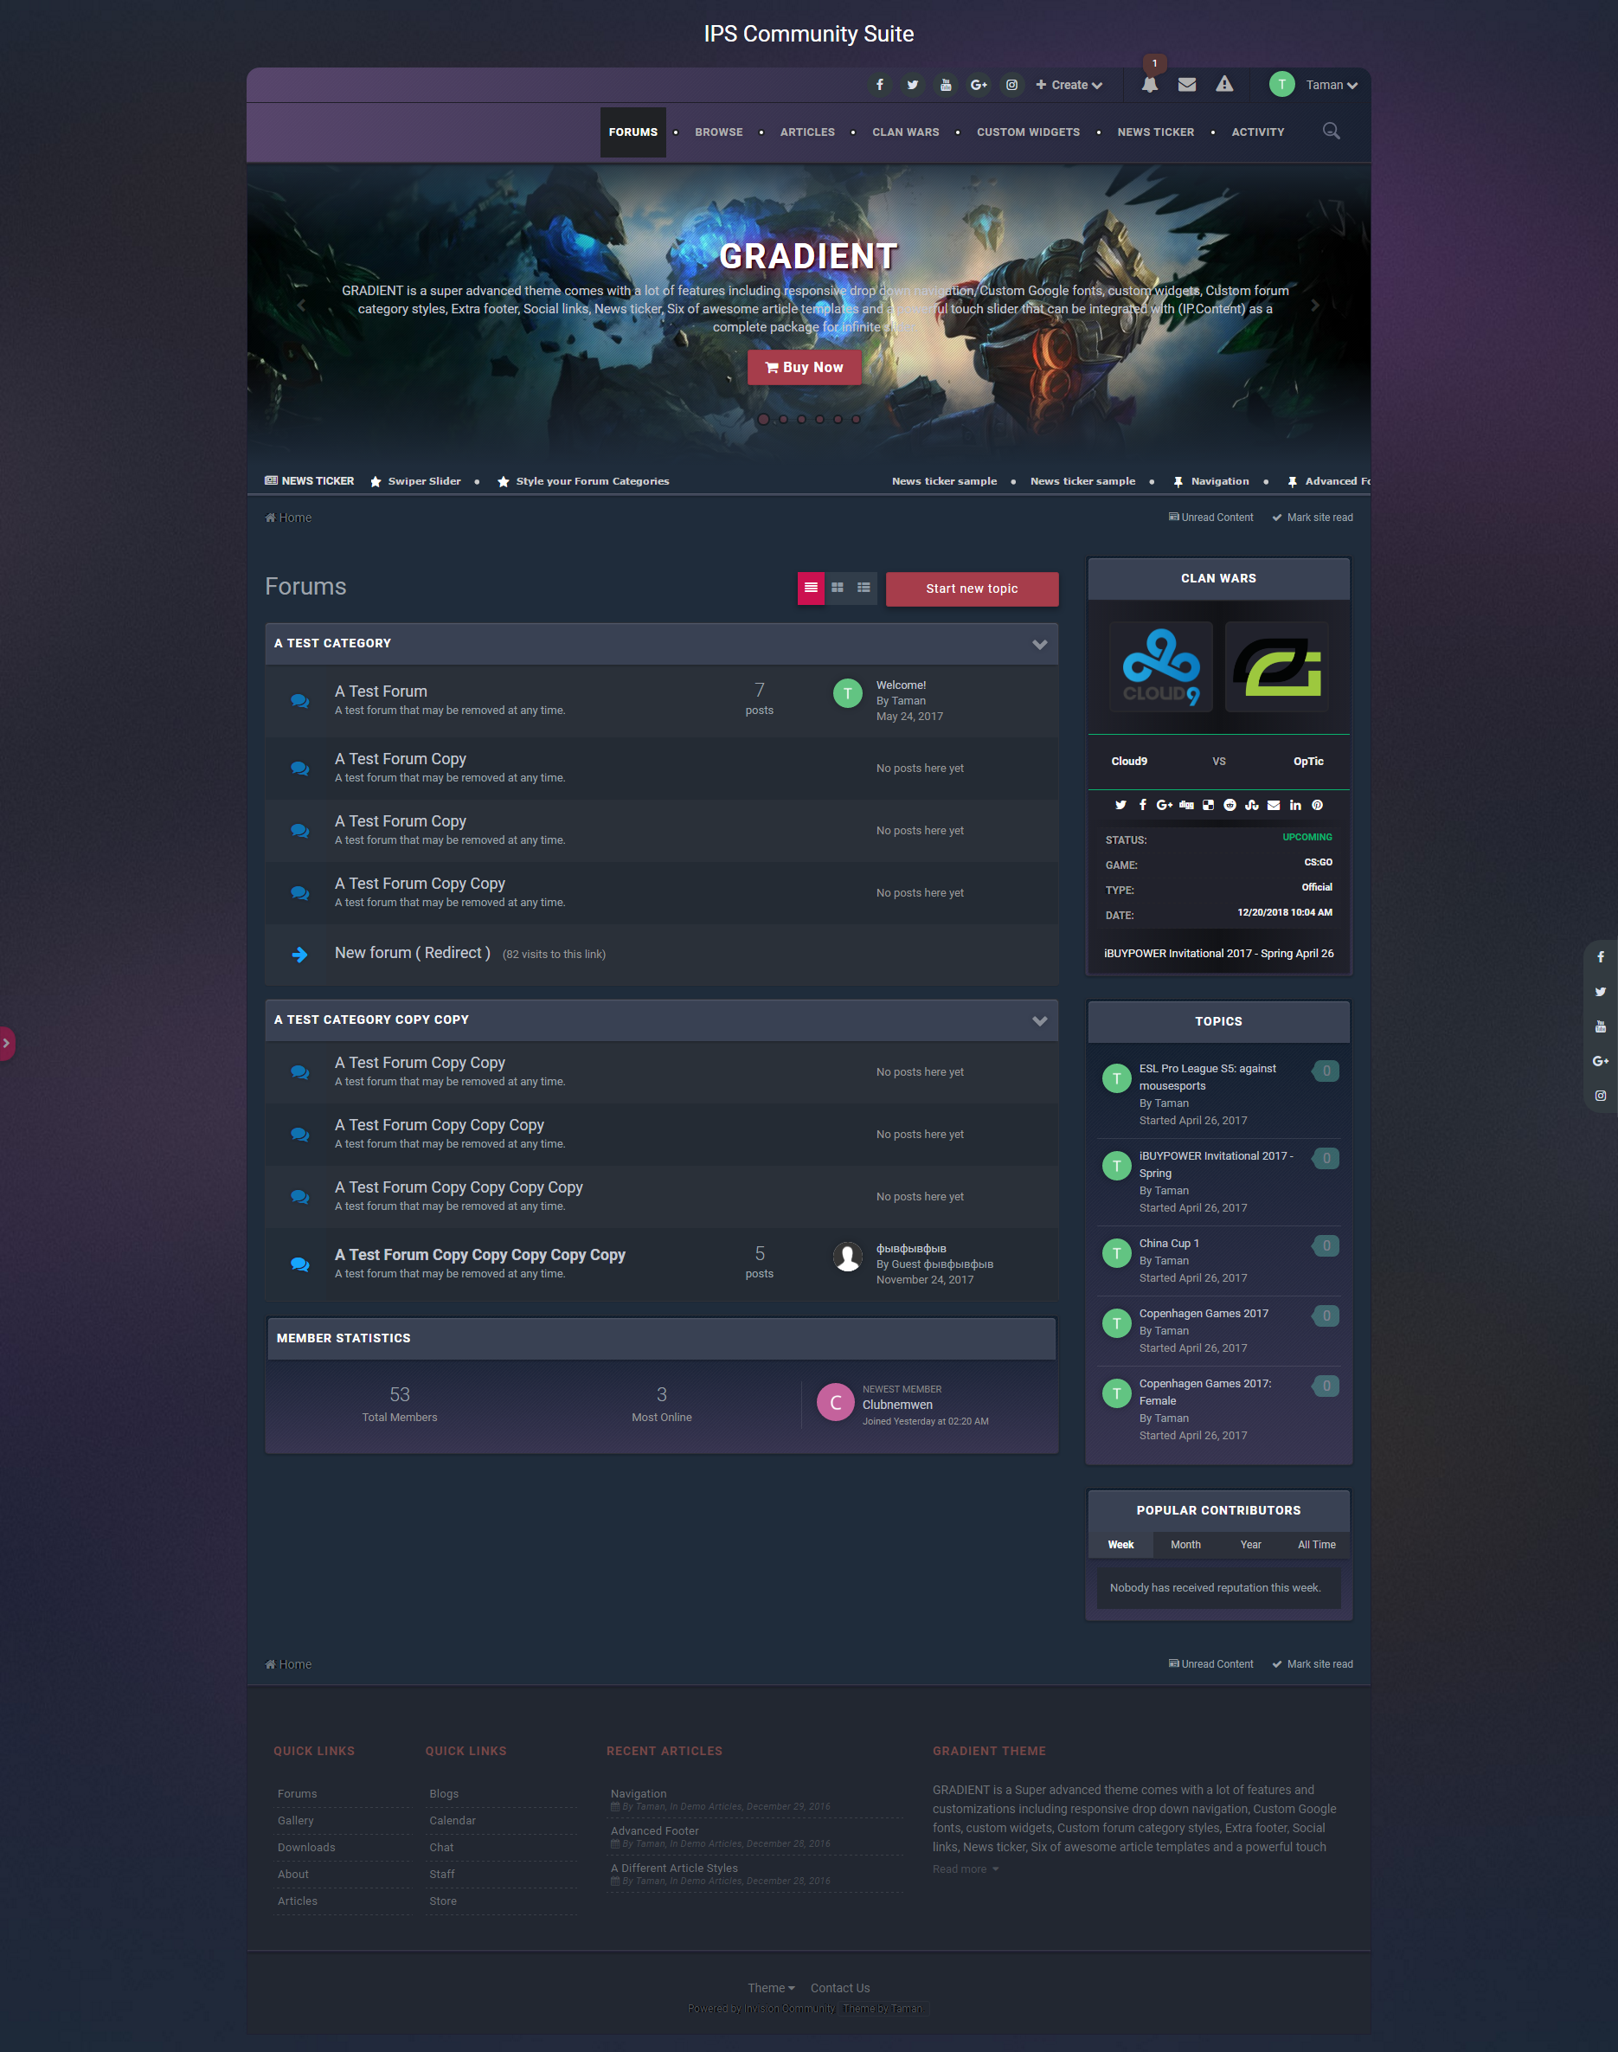Switch forums to compact list view
1618x2052 pixels.
[x=862, y=589]
